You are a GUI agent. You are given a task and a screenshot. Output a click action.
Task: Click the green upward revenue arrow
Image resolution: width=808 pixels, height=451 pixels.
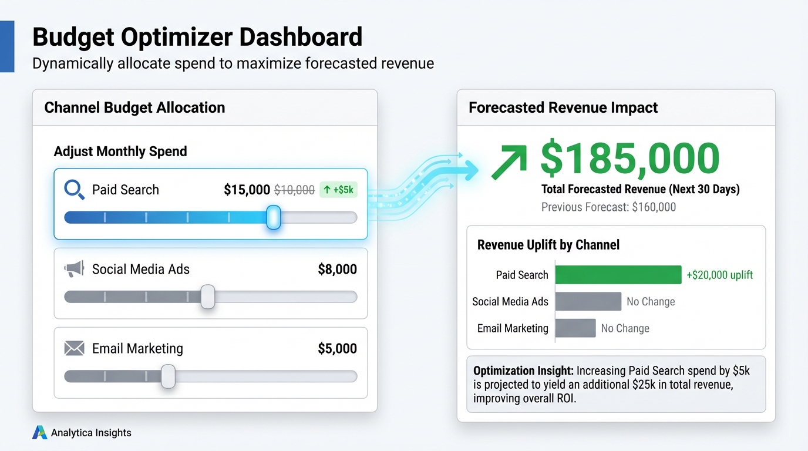(509, 160)
